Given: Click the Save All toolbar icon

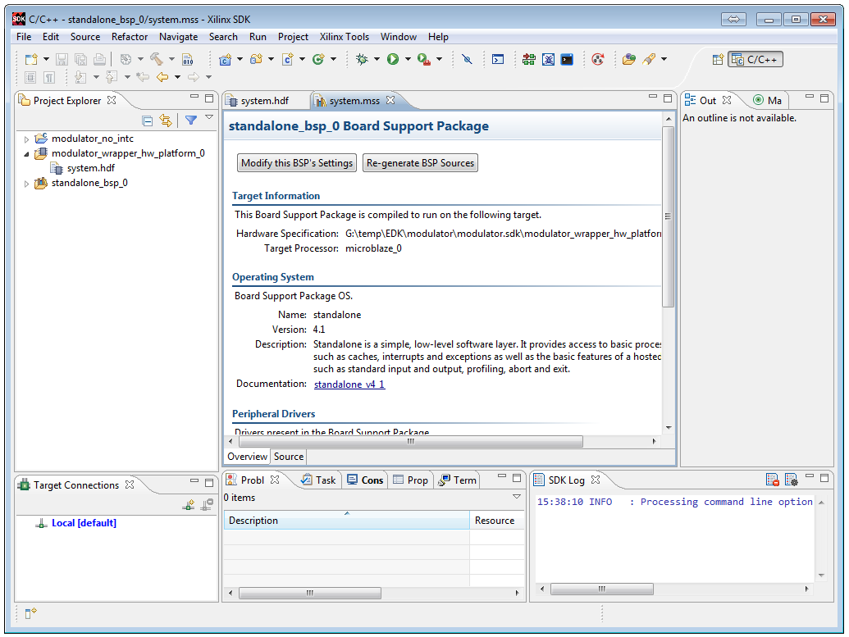Looking at the screenshot, I should 80,60.
